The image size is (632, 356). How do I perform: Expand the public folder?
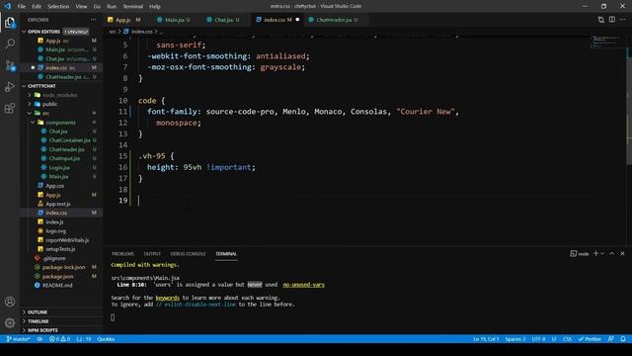[x=30, y=104]
